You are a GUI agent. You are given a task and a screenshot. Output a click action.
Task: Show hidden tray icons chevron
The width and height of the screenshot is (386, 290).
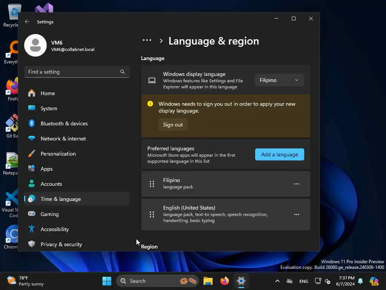pos(277,281)
